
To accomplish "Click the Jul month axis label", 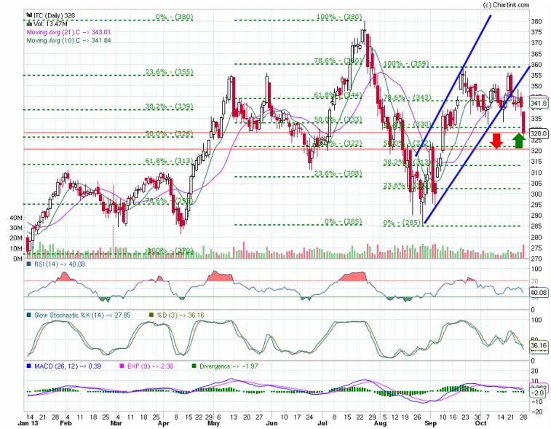I will [322, 423].
